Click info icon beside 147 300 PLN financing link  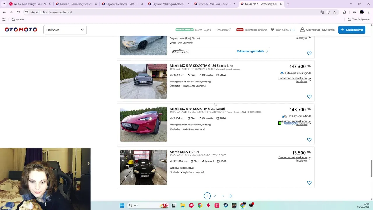click(x=310, y=79)
